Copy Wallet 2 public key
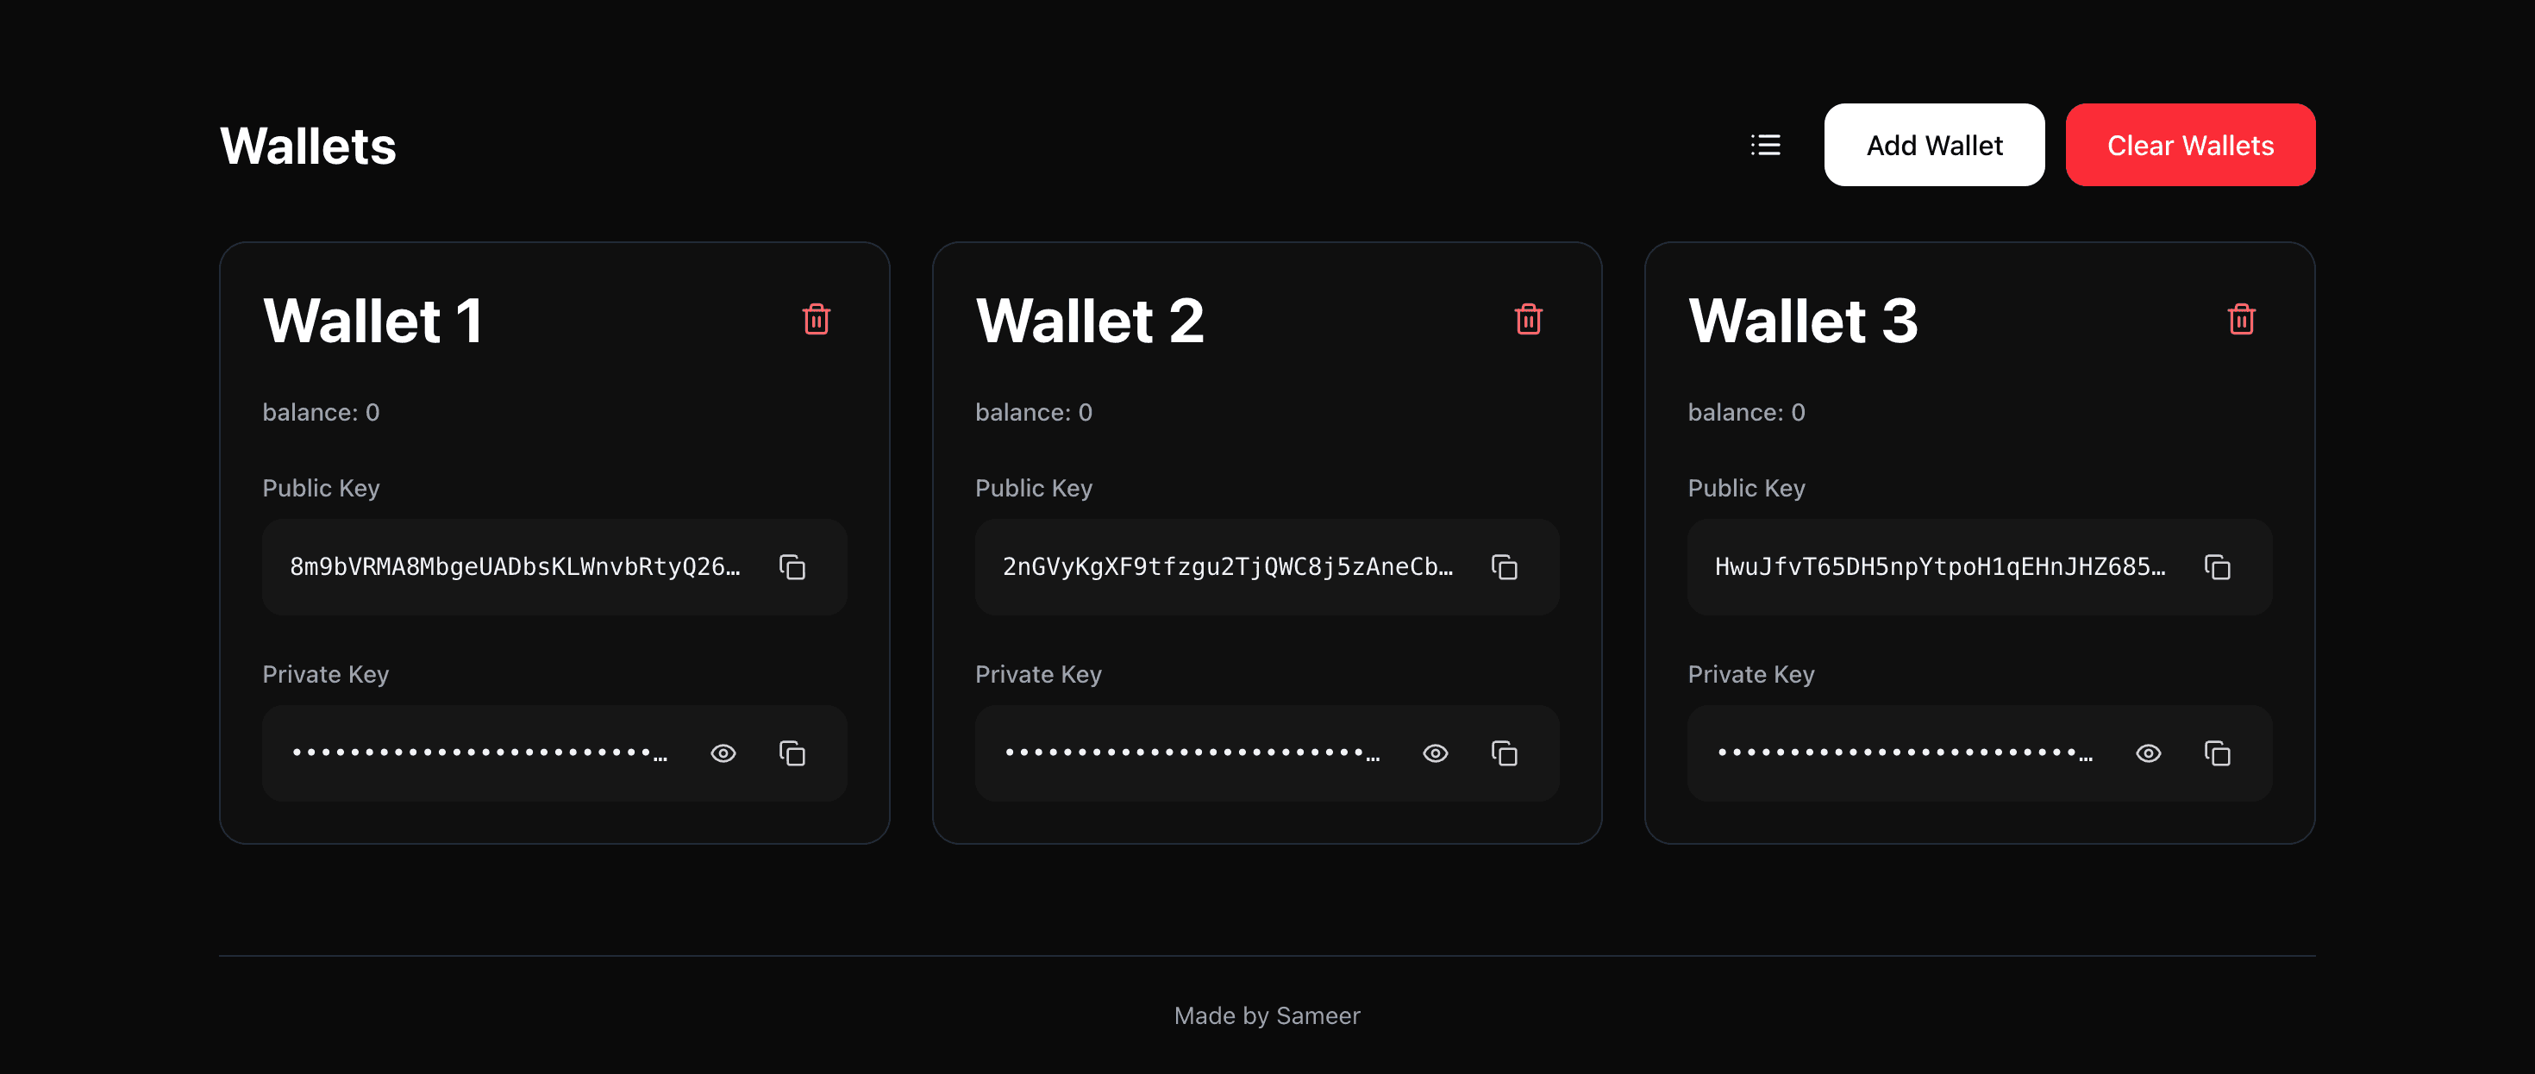 [1505, 566]
